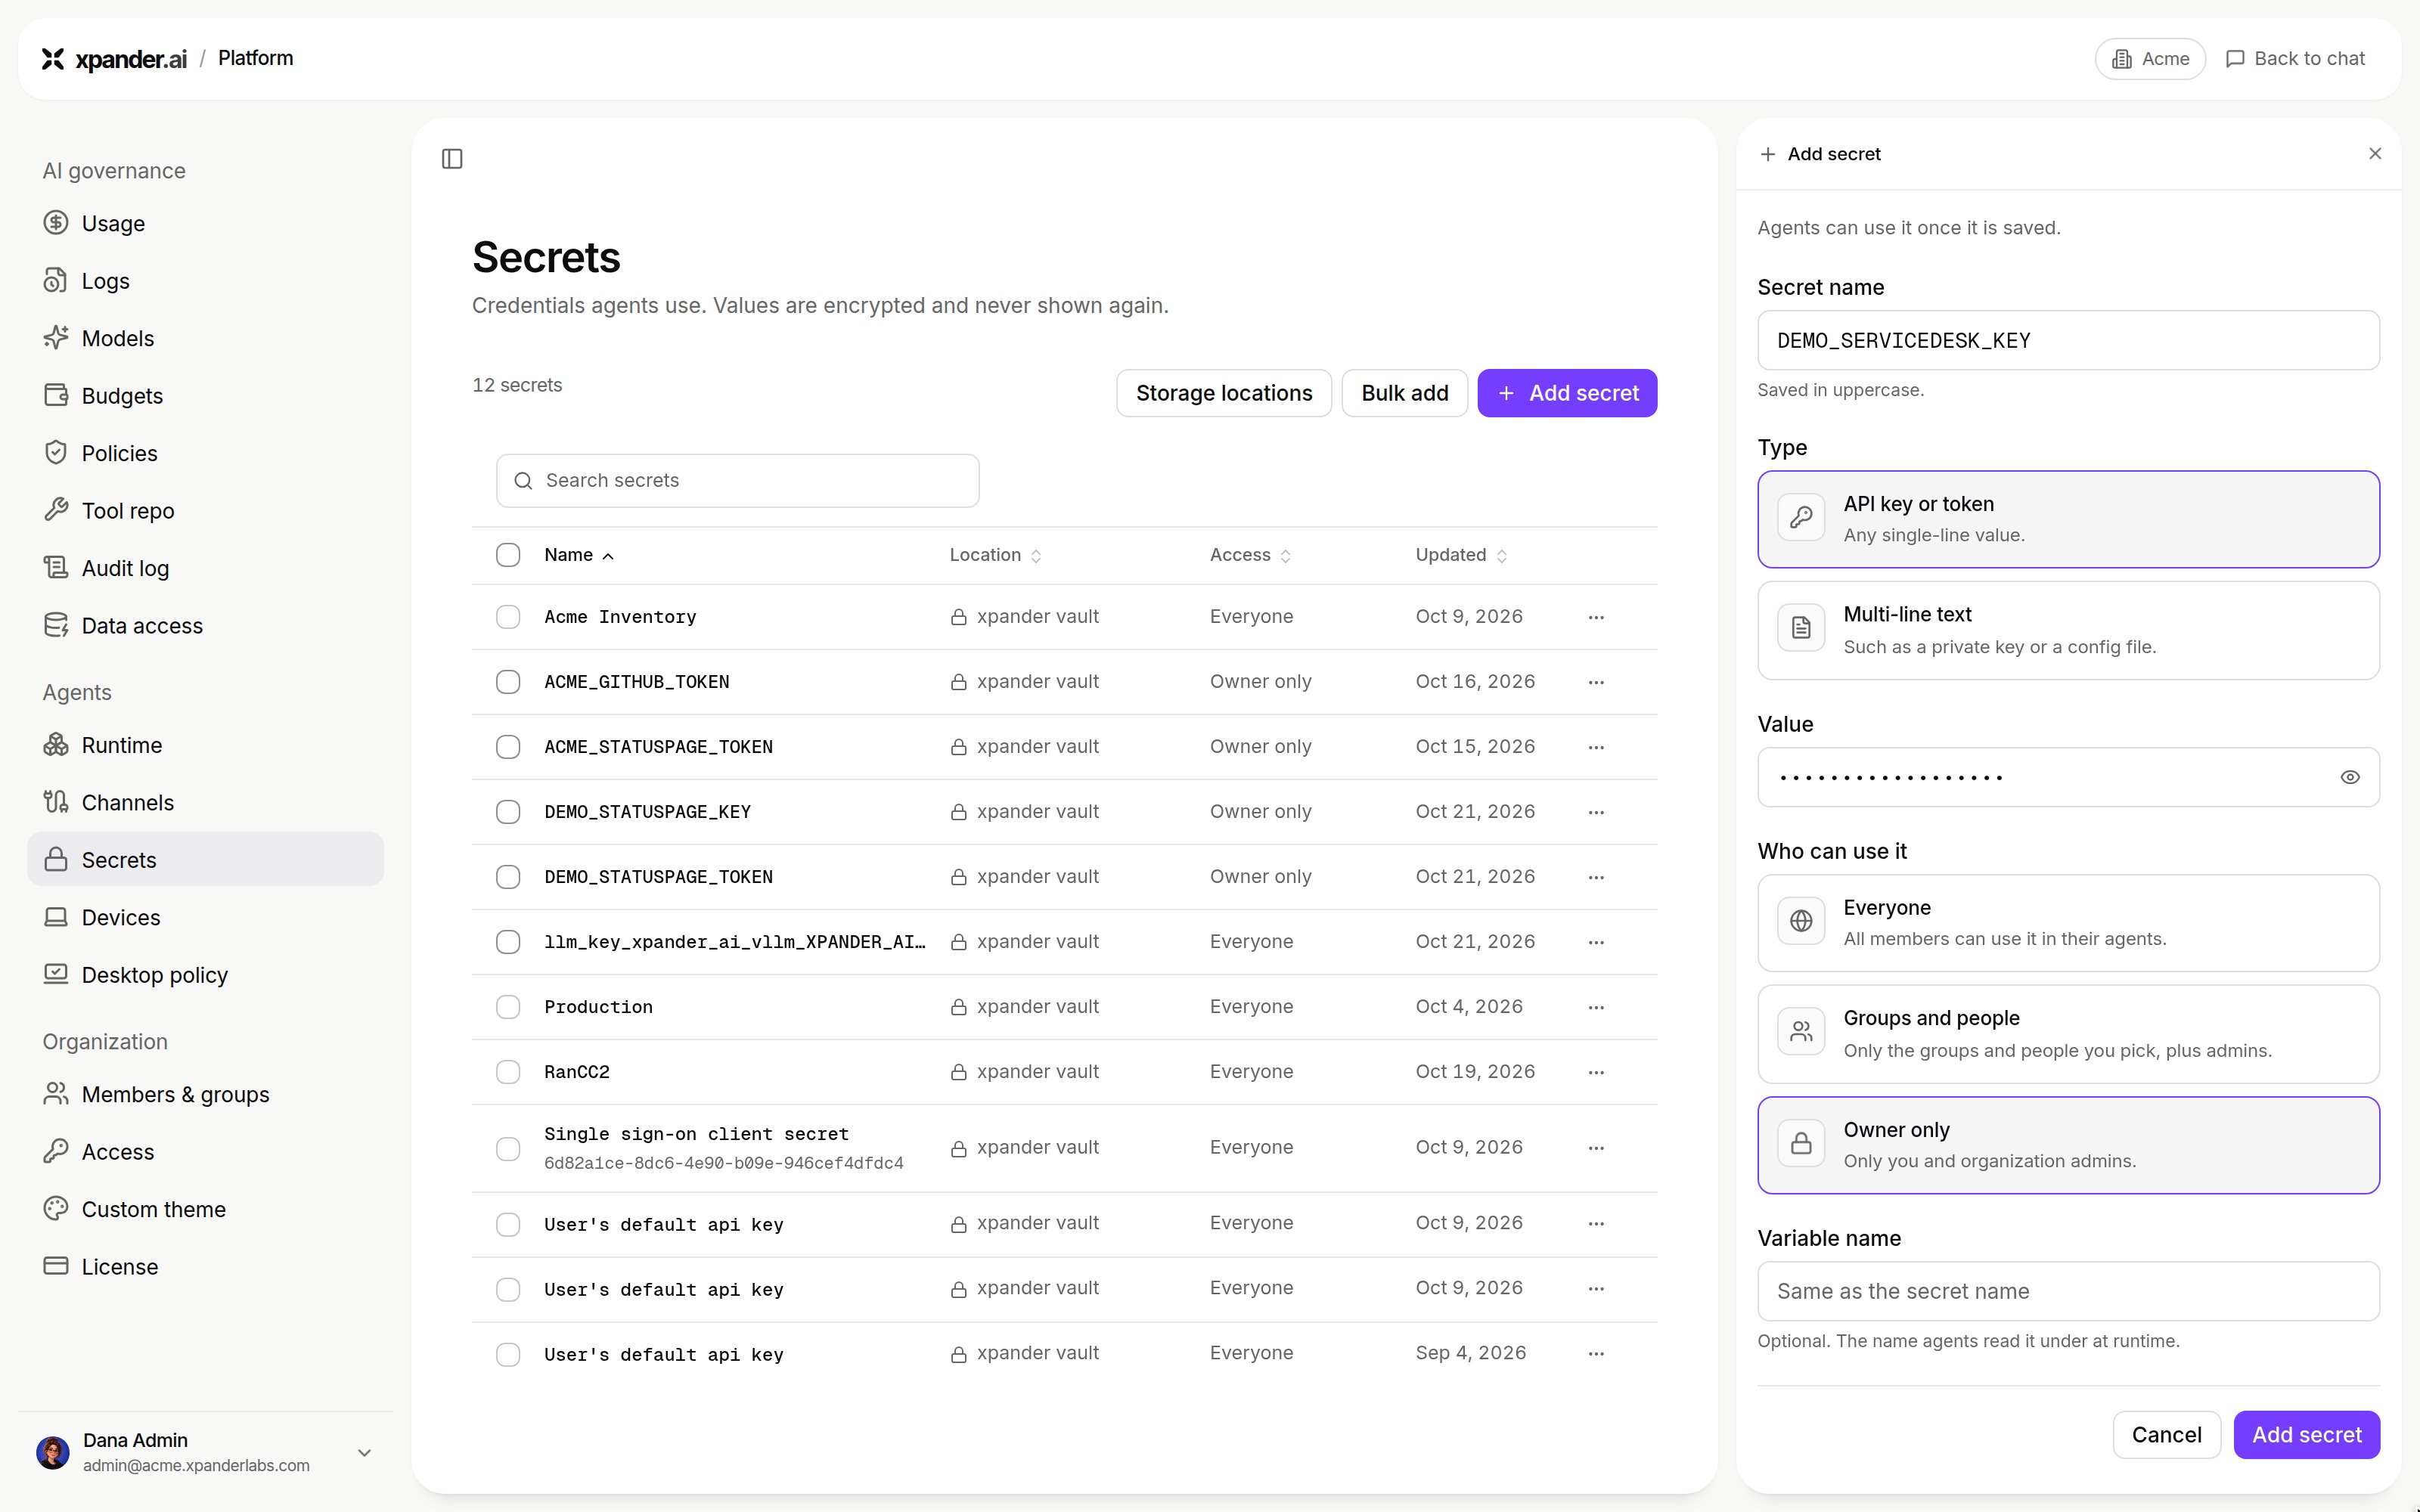Sort table by Name column

[579, 555]
